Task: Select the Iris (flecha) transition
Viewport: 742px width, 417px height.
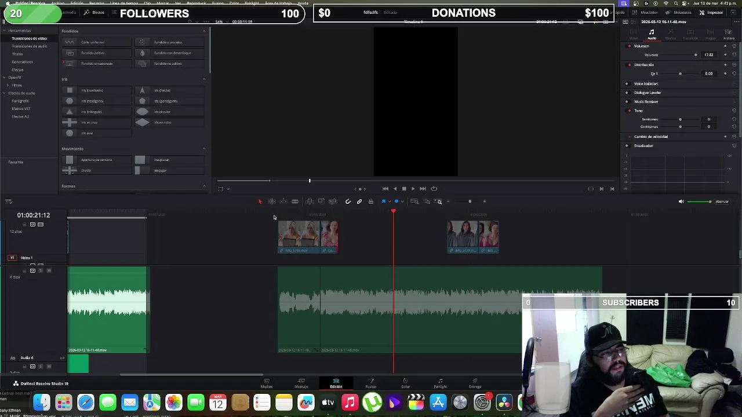Action: 170,90
